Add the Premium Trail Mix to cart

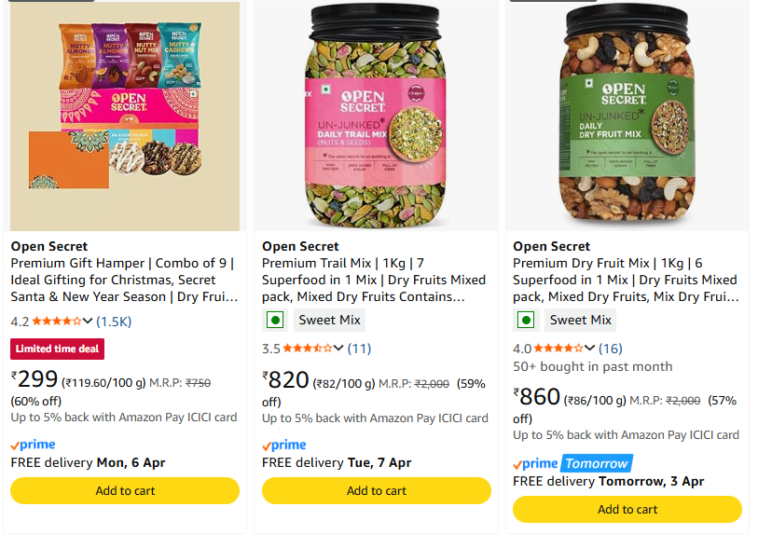tap(376, 490)
